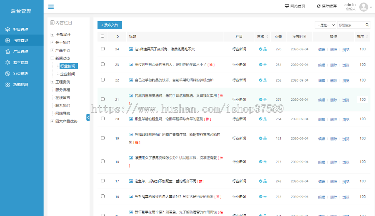Check the row ID 18 checkbox
This screenshot has width=375, height=216.
[103, 161]
